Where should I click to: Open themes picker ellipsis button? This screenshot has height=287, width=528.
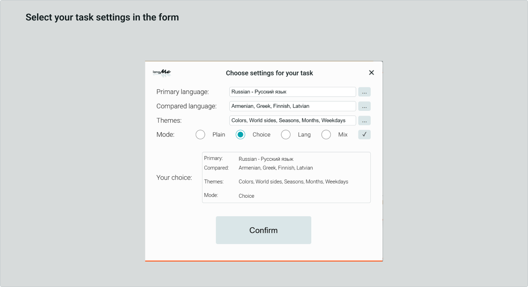click(x=364, y=121)
